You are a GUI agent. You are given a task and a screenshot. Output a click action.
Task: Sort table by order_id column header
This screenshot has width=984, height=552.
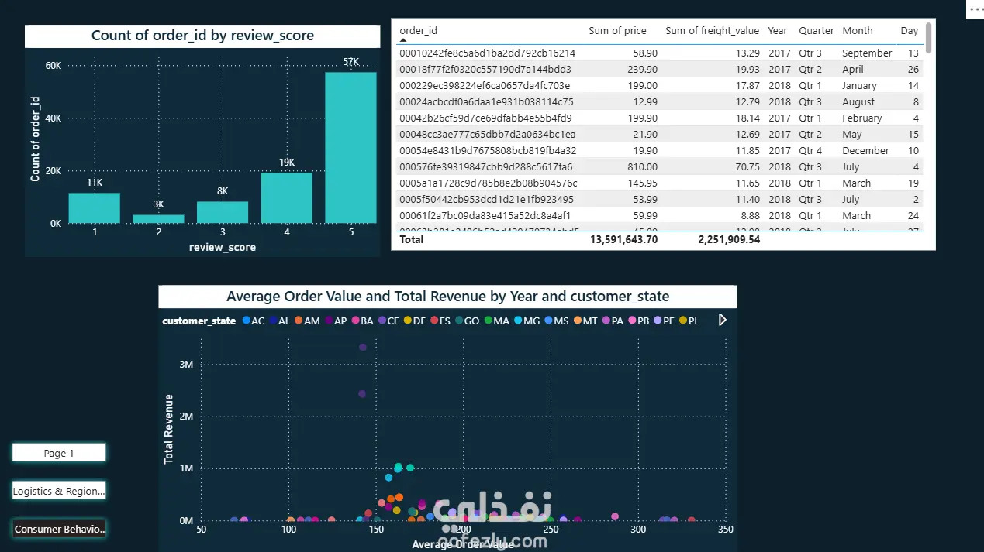pyautogui.click(x=419, y=31)
